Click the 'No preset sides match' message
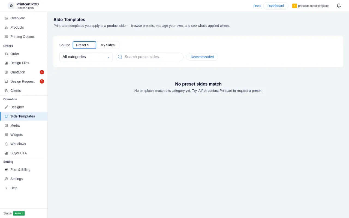Image resolution: width=349 pixels, height=218 pixels. point(198,84)
